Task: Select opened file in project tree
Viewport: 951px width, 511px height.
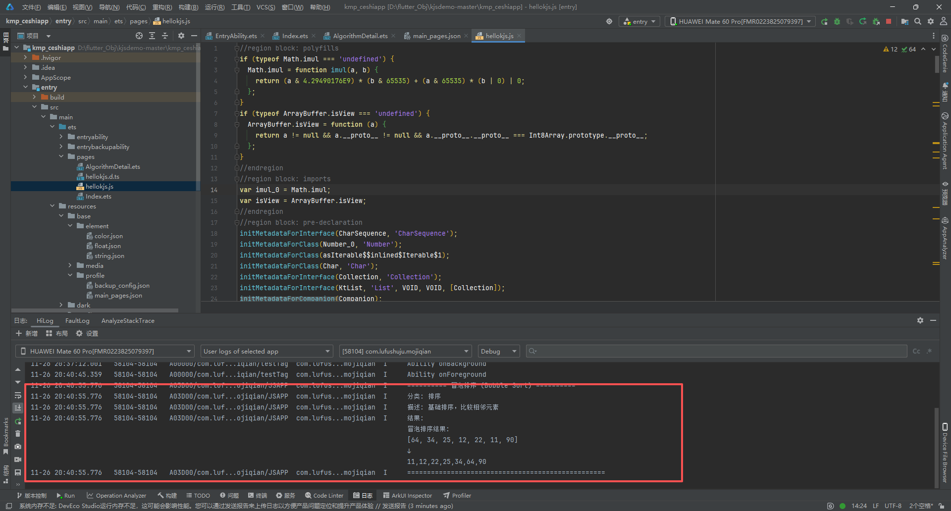Action: (139, 36)
